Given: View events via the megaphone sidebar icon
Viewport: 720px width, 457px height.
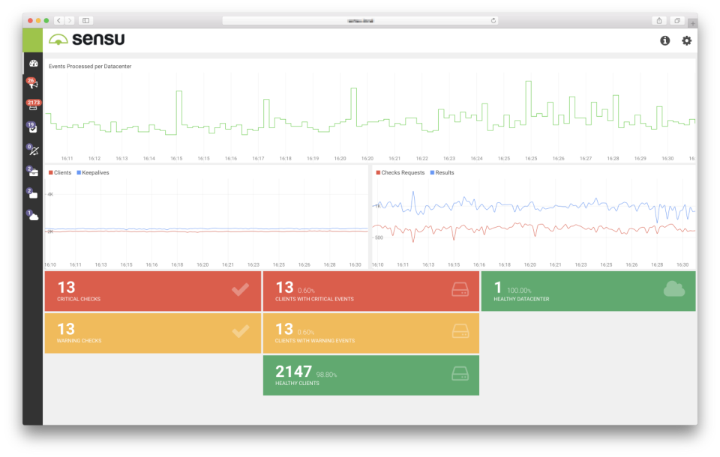Looking at the screenshot, I should click(31, 85).
